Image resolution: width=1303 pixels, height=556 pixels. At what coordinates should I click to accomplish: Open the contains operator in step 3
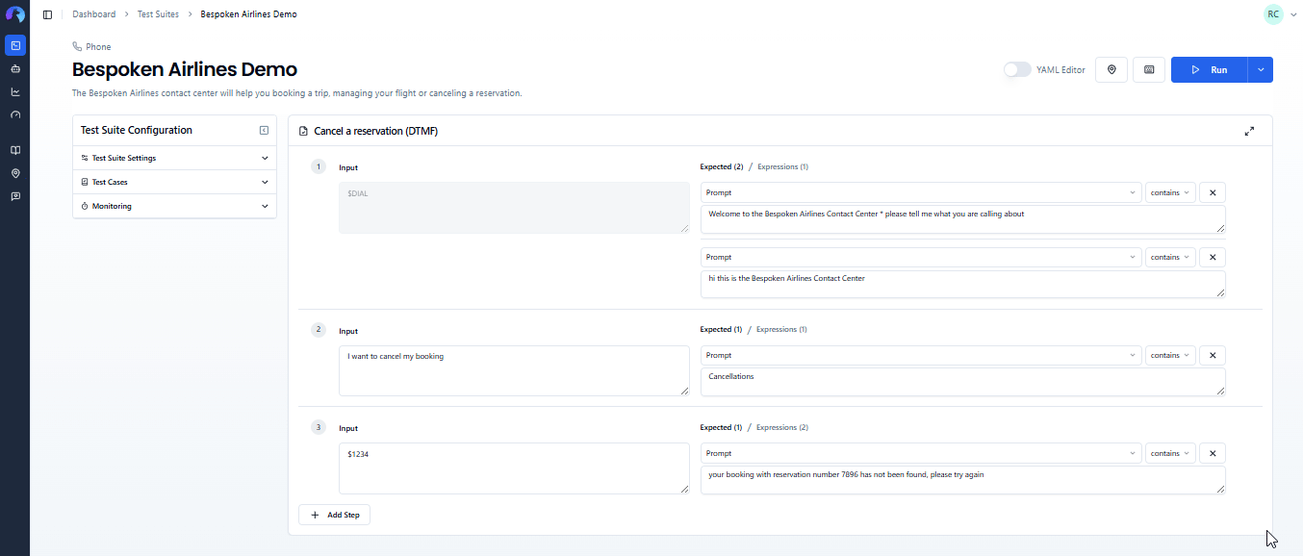pyautogui.click(x=1170, y=453)
